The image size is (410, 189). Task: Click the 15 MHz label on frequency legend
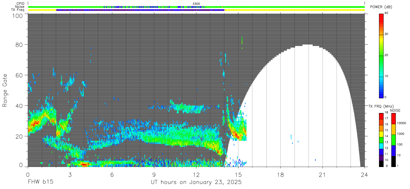pyautogui.click(x=386, y=130)
